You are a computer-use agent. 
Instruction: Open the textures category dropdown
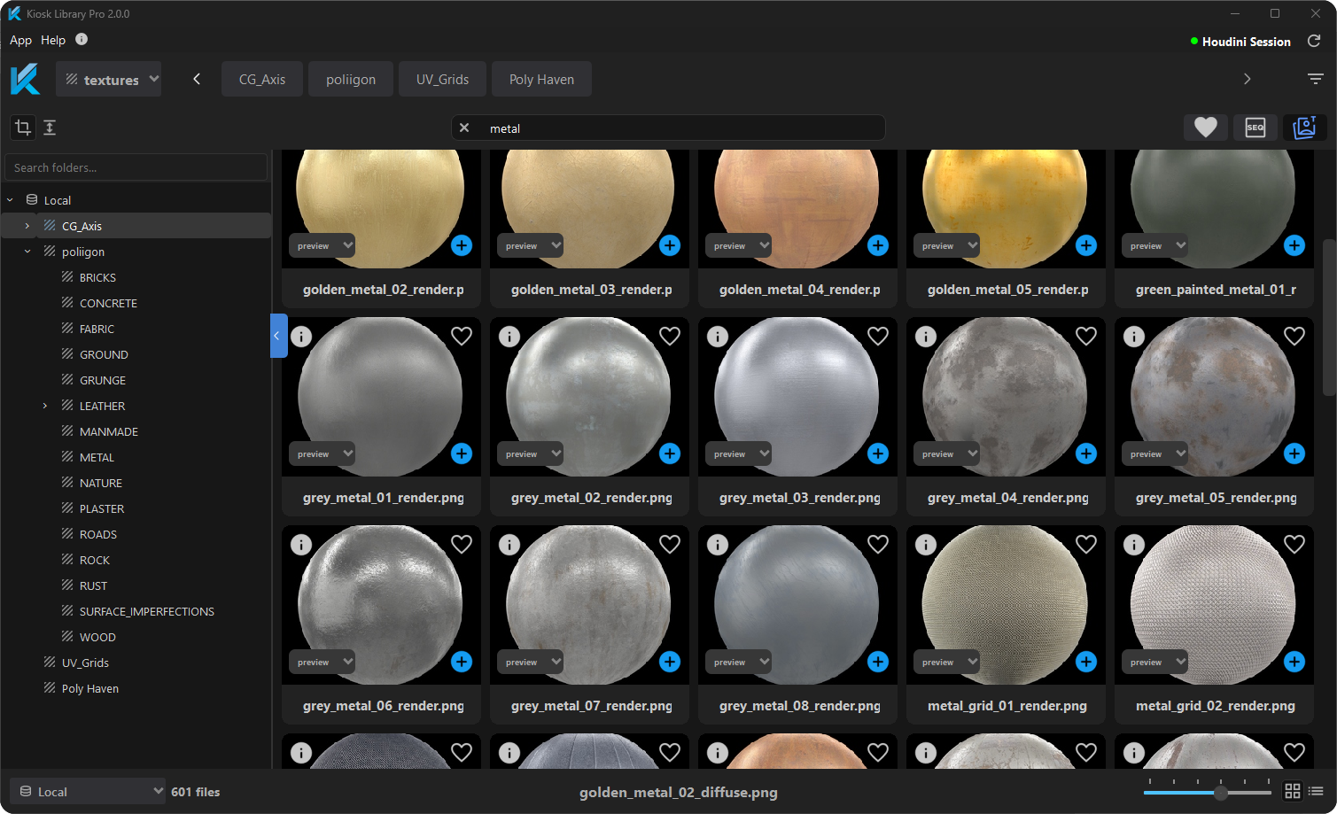[109, 80]
